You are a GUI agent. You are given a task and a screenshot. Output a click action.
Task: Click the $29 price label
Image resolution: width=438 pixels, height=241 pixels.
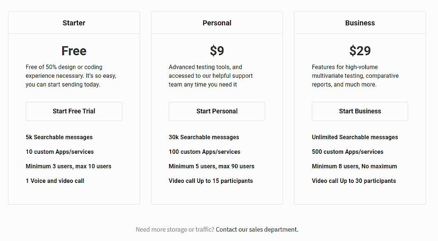point(359,50)
